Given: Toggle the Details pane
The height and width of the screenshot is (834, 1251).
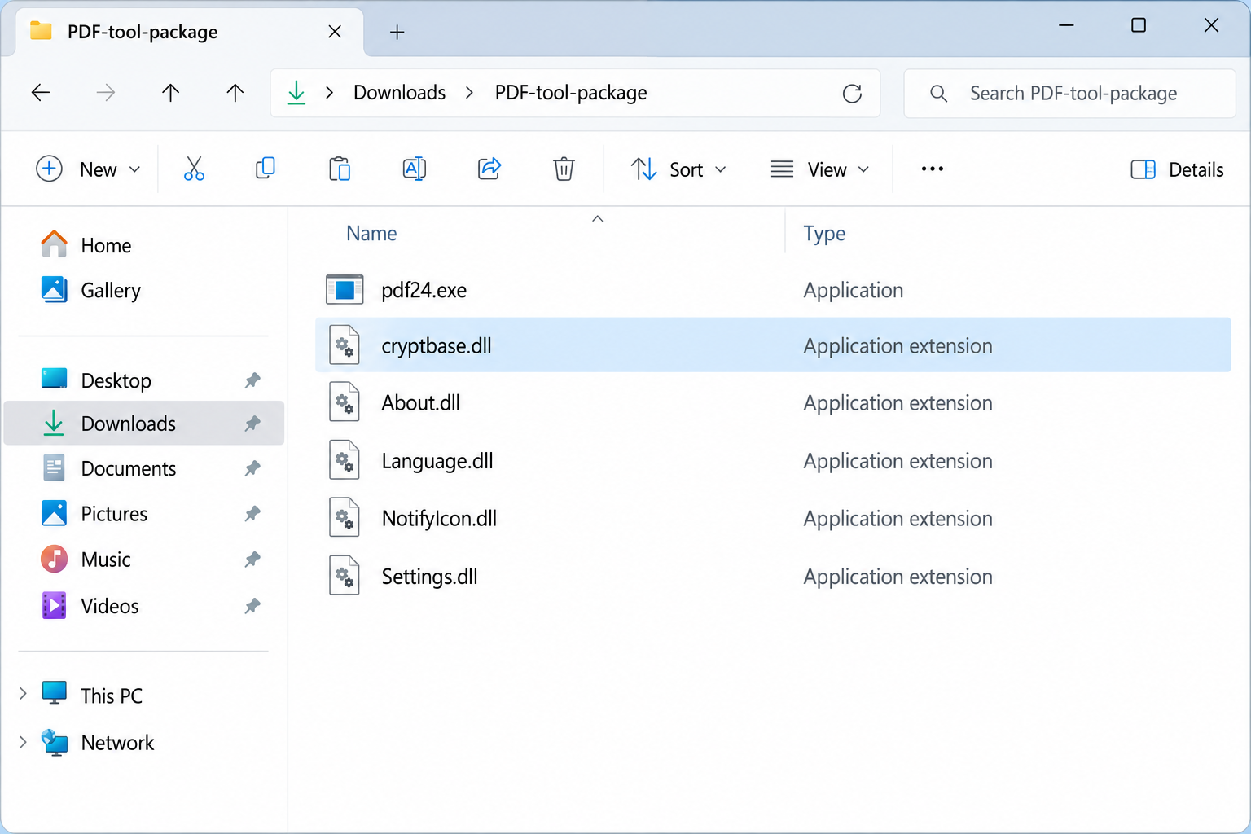Looking at the screenshot, I should 1177,169.
